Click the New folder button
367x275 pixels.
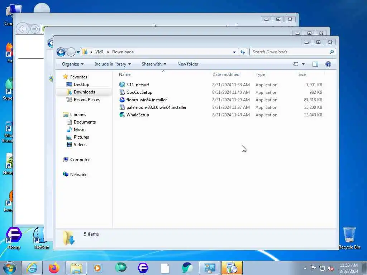tap(188, 64)
